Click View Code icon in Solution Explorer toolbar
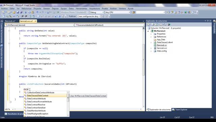This screenshot has height=122, width=216. [161, 25]
